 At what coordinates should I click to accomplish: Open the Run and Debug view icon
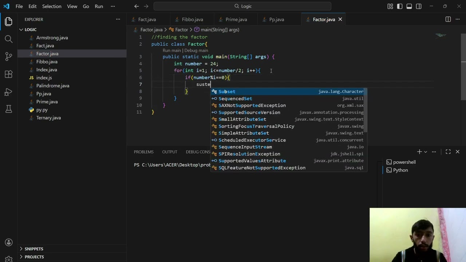(x=9, y=91)
